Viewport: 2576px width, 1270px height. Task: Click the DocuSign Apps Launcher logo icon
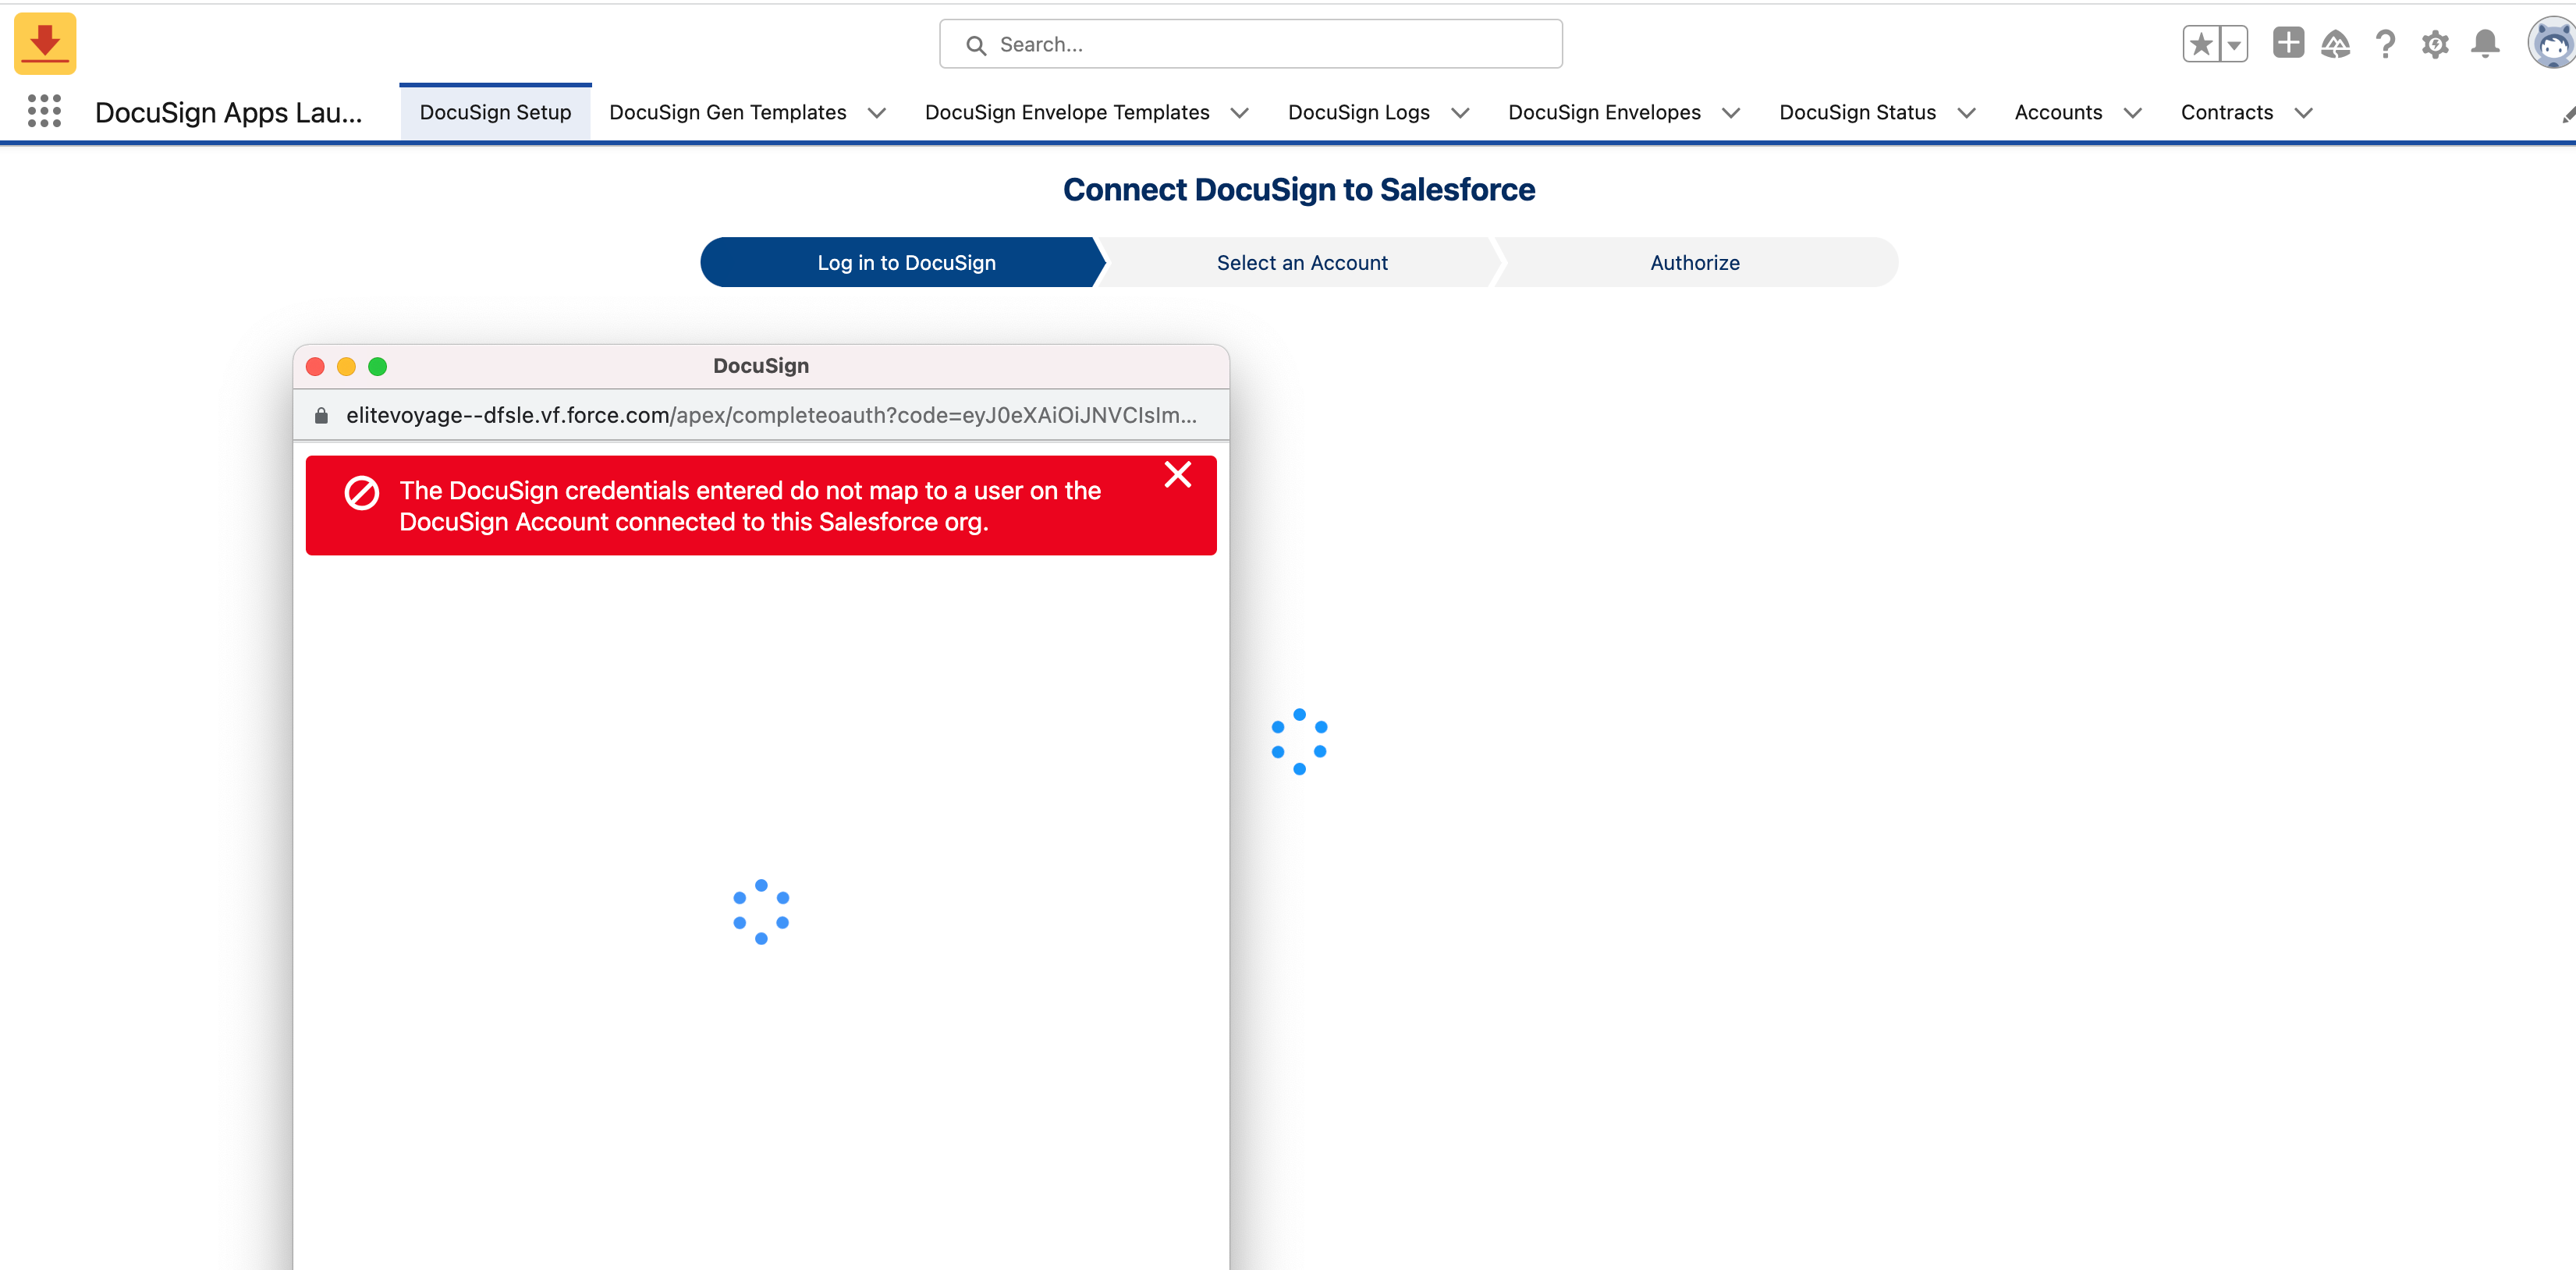[45, 43]
